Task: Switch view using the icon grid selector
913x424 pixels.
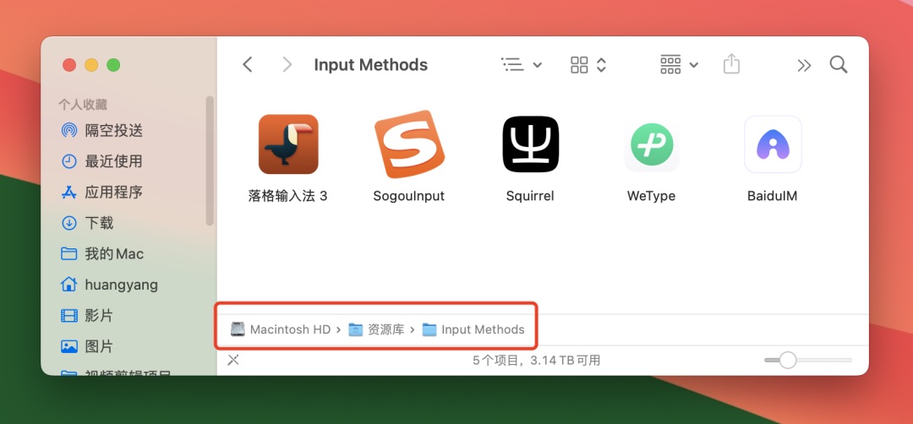Action: tap(588, 64)
